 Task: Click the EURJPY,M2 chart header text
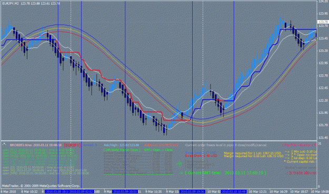click(x=31, y=4)
